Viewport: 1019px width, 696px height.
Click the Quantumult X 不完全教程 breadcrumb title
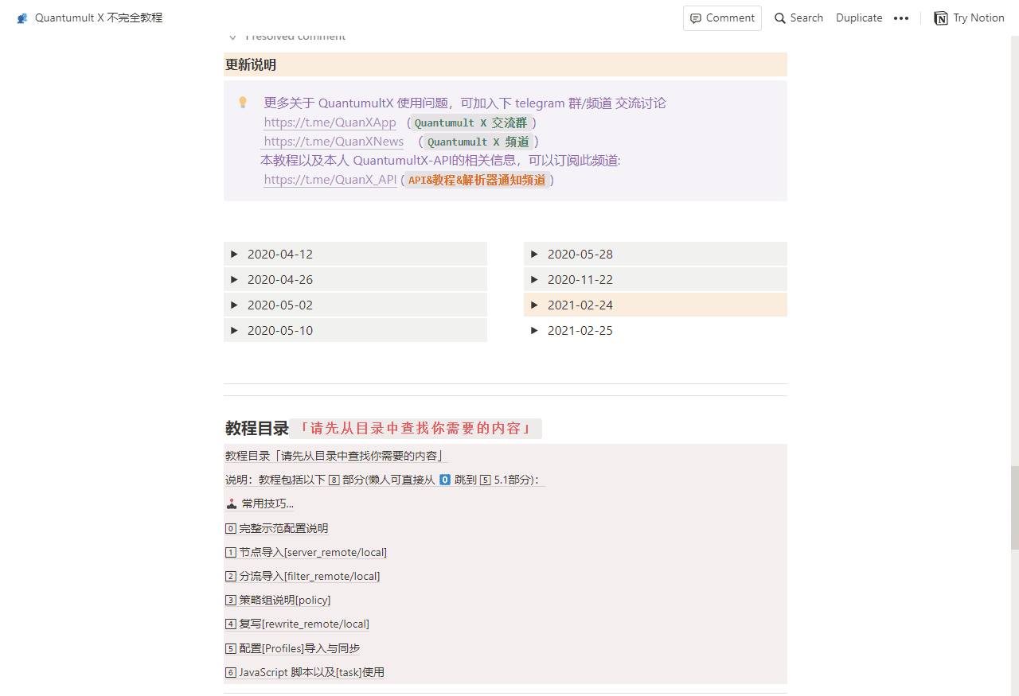click(88, 17)
